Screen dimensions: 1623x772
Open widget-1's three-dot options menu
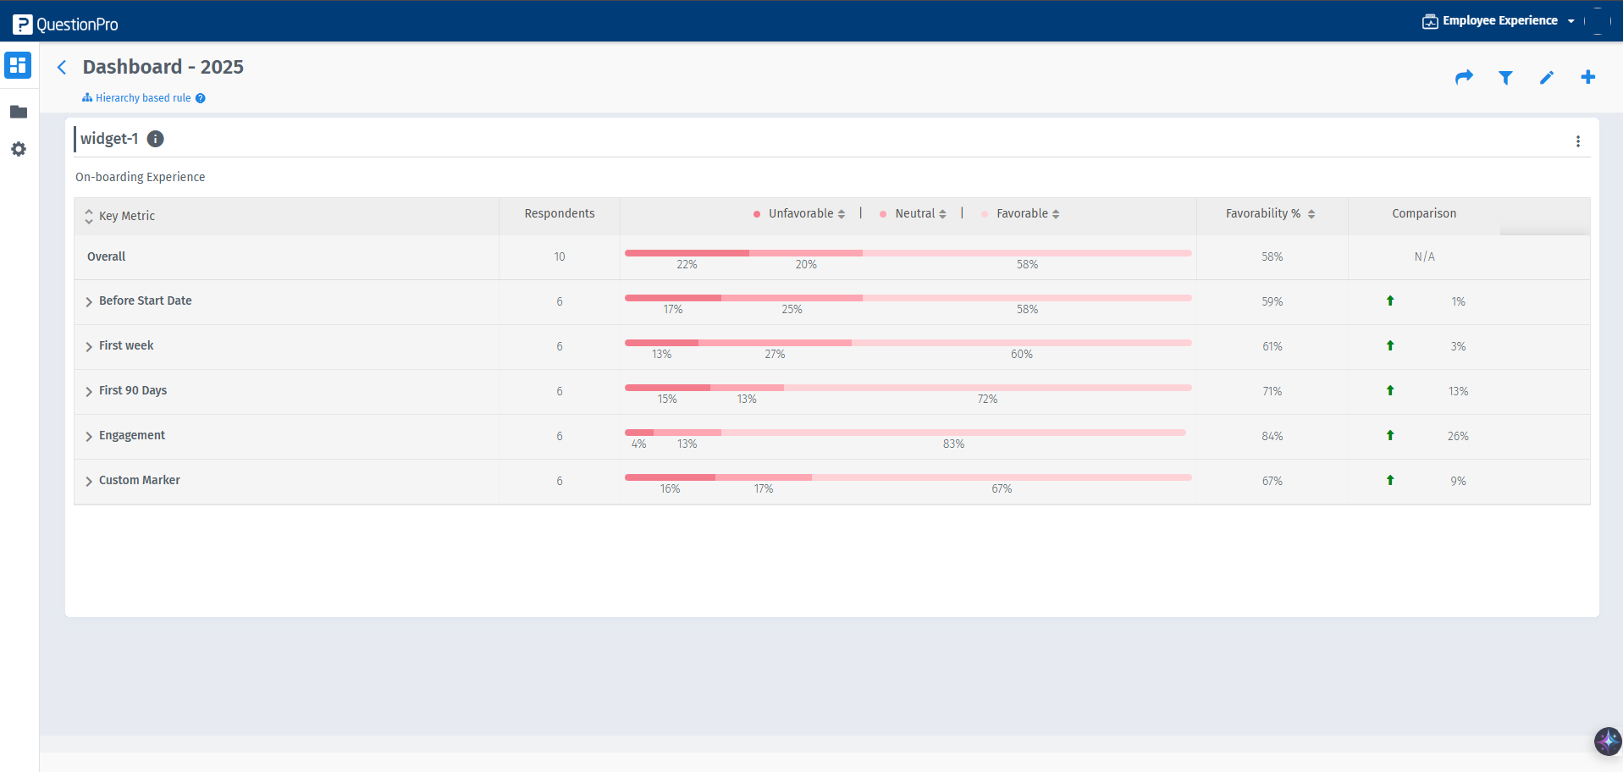tap(1577, 141)
